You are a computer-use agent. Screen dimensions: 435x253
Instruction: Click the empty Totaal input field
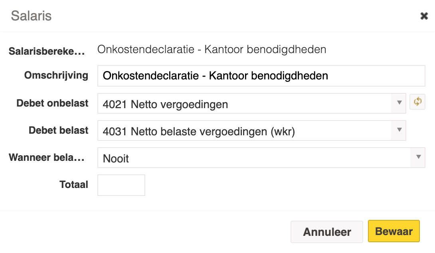pyautogui.click(x=121, y=185)
